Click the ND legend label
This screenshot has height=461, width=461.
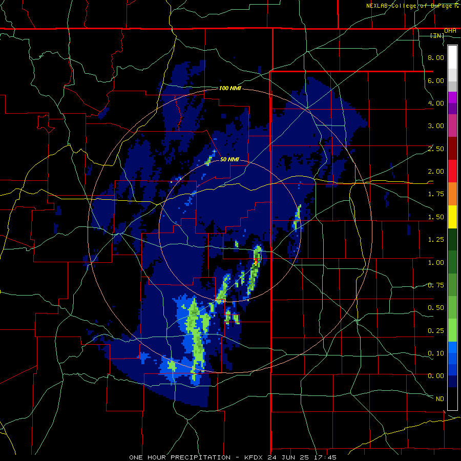point(440,399)
